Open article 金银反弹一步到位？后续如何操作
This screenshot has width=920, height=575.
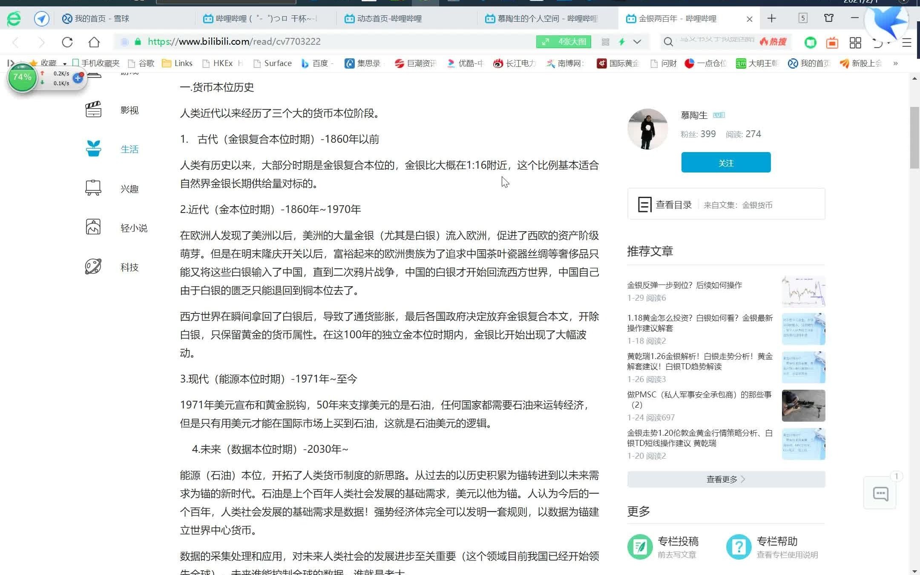pos(684,285)
